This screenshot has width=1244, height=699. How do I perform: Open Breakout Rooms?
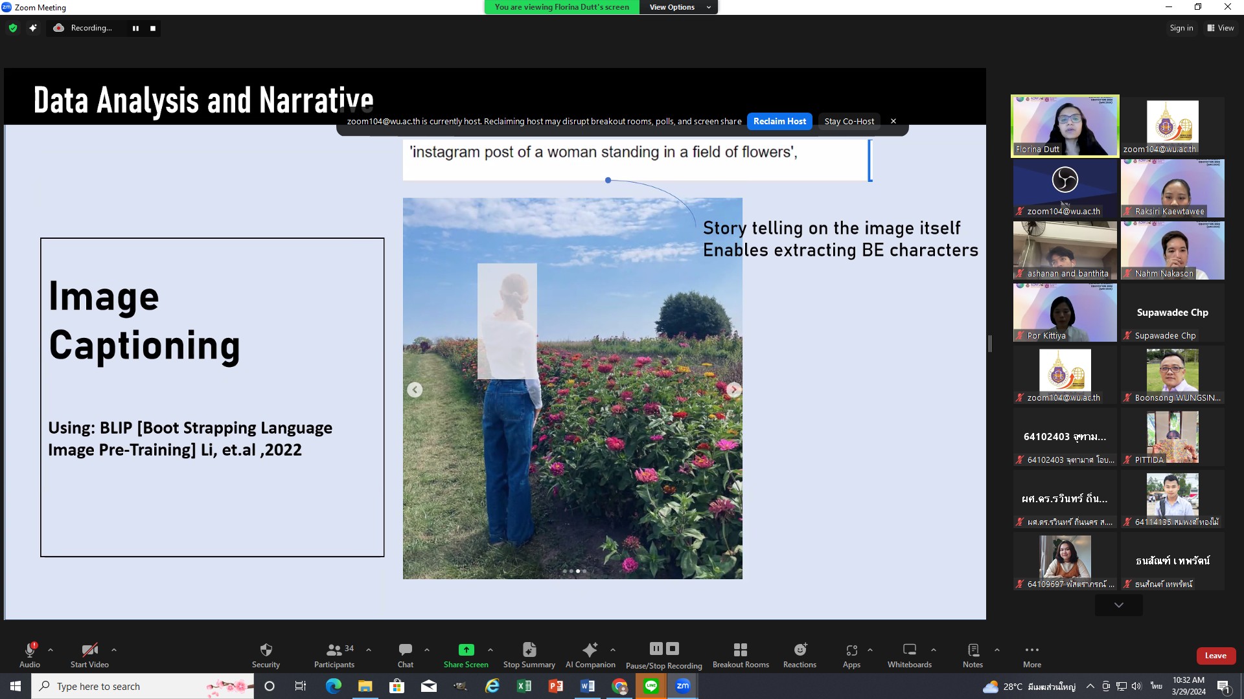coord(741,650)
